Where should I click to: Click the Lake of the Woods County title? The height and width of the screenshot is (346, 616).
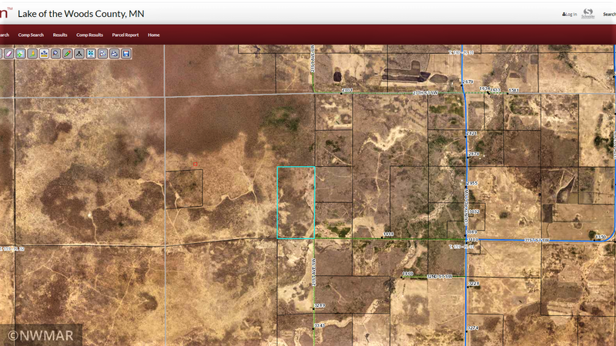point(81,14)
